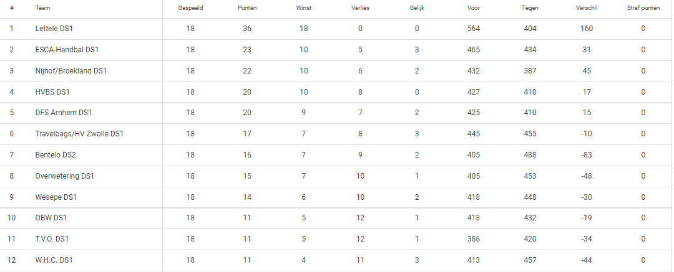This screenshot has height=272, width=674.
Task: Click the Winst column header
Action: [303, 8]
